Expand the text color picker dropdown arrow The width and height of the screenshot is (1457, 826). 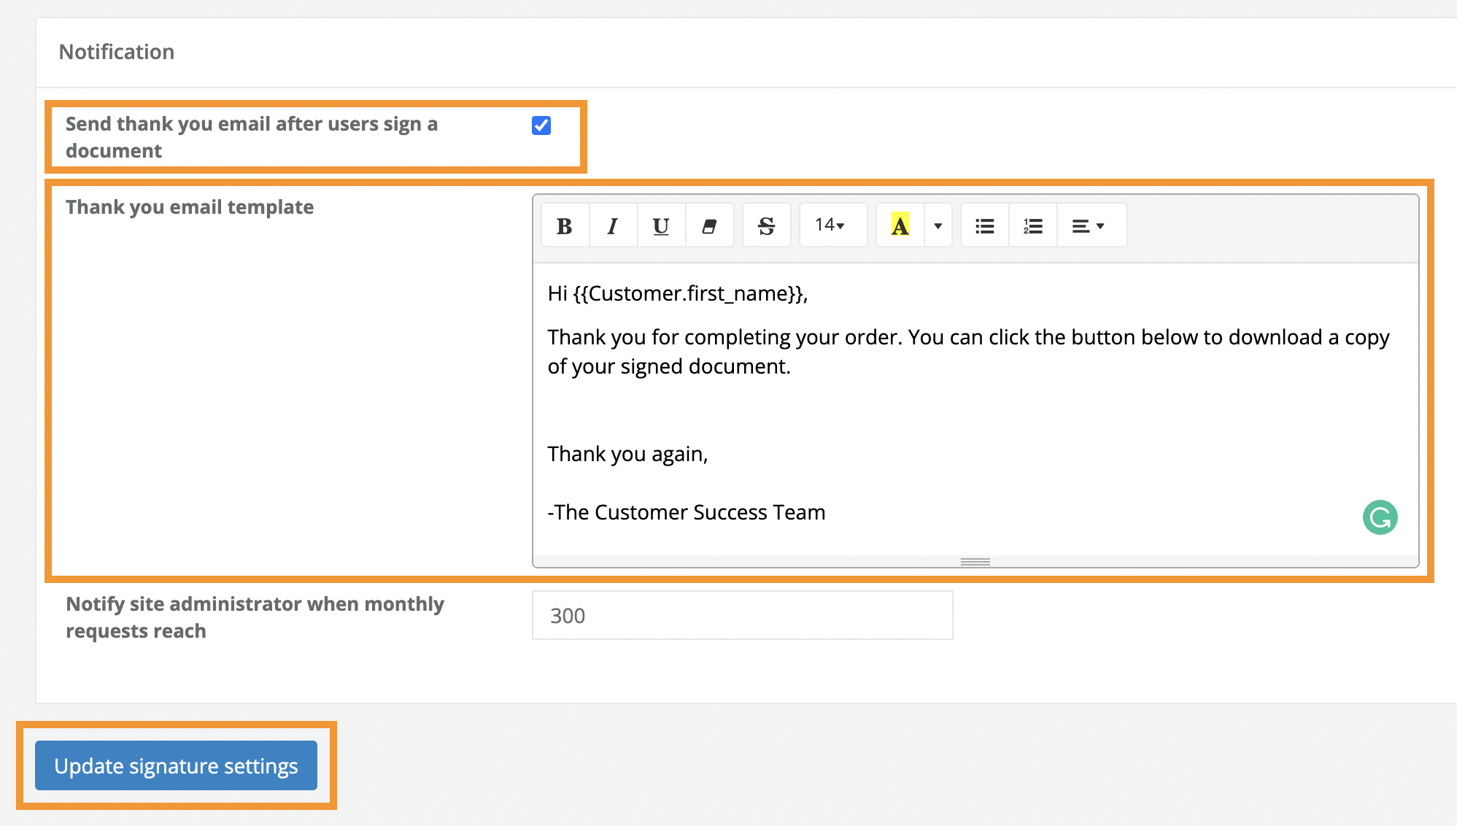pyautogui.click(x=938, y=225)
